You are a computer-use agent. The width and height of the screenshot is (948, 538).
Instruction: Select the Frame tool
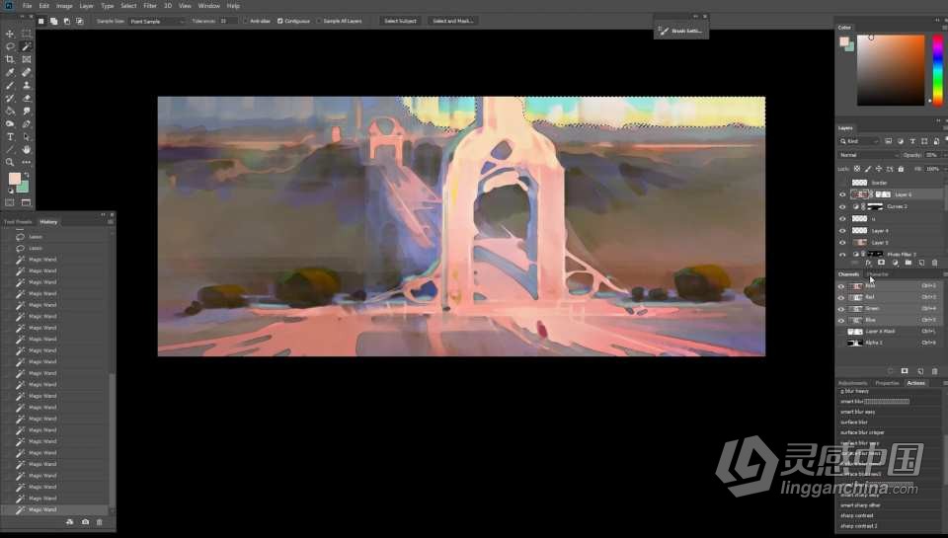coord(27,59)
